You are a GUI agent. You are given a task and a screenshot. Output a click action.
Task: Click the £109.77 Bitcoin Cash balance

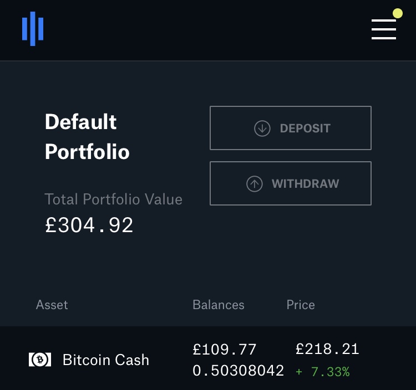pos(225,349)
